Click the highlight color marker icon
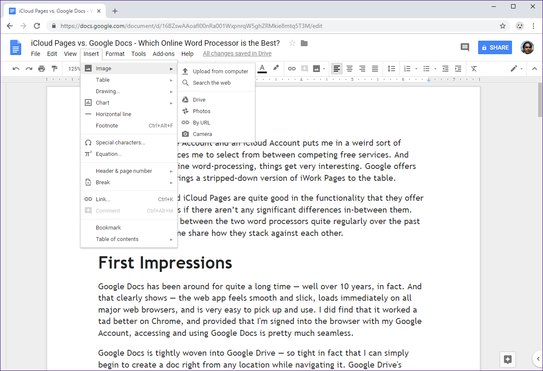The image size is (543, 371). point(276,68)
